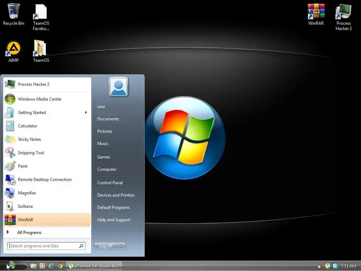
Task: Click the Log off button
Action: [106, 246]
